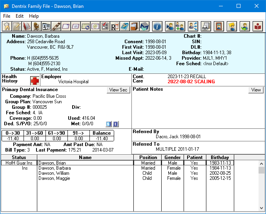Open the blue info circle icon
Image resolution: width=266 pixels, height=214 pixels.
click(157, 27)
